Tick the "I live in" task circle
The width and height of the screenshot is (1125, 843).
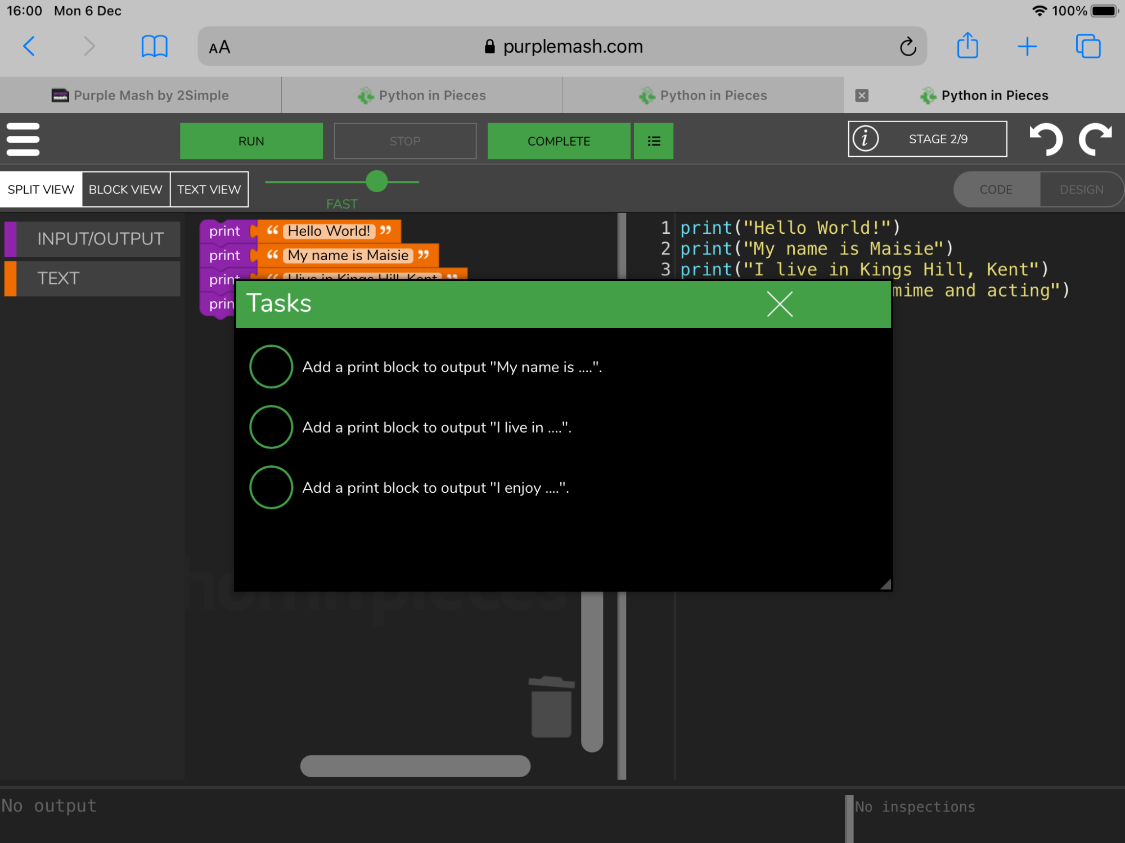(x=271, y=427)
